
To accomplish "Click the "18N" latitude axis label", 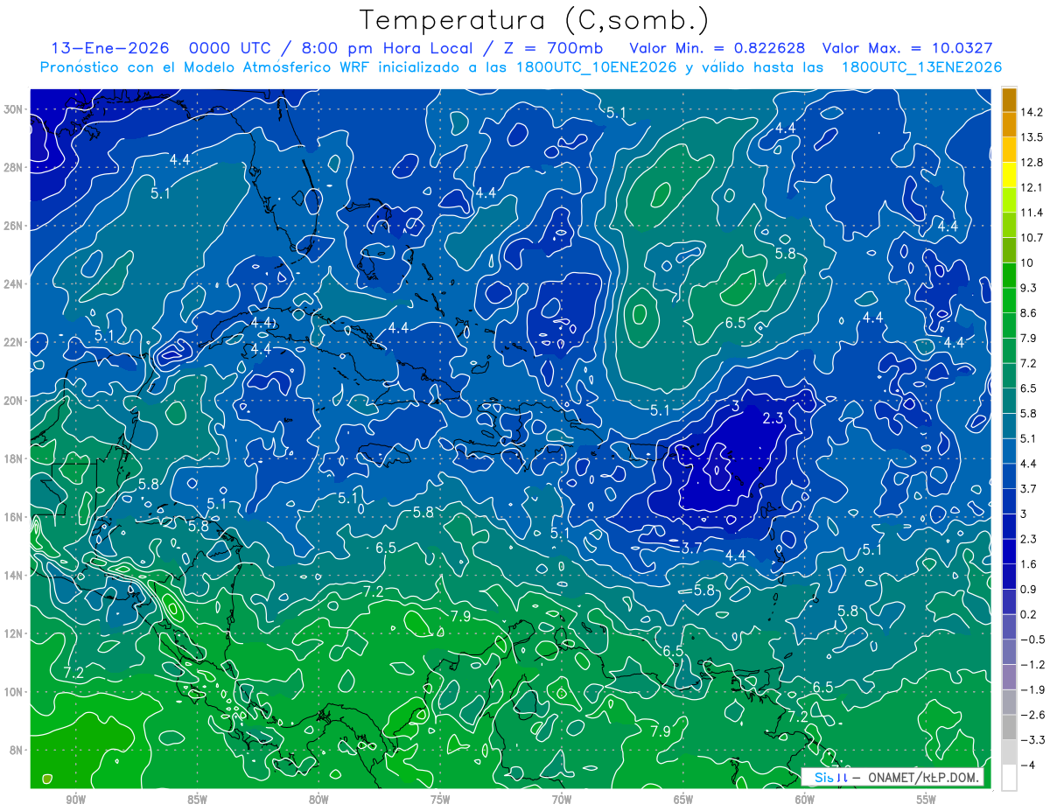I will (15, 458).
